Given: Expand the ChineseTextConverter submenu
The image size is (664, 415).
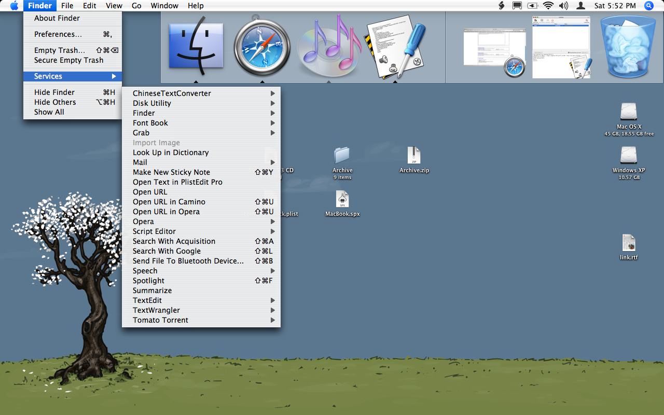Looking at the screenshot, I should coord(201,93).
